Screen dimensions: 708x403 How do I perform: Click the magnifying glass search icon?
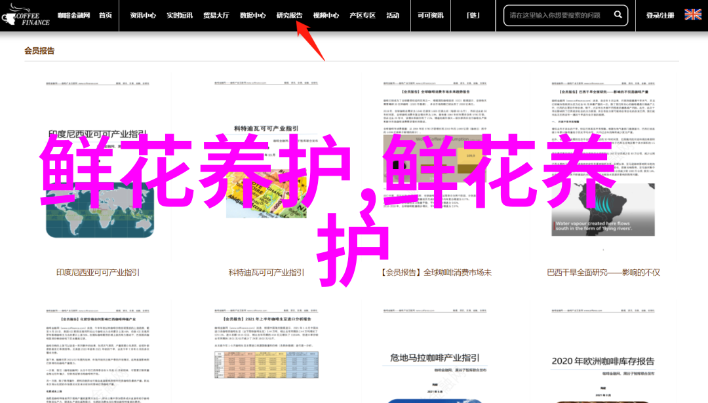618,15
